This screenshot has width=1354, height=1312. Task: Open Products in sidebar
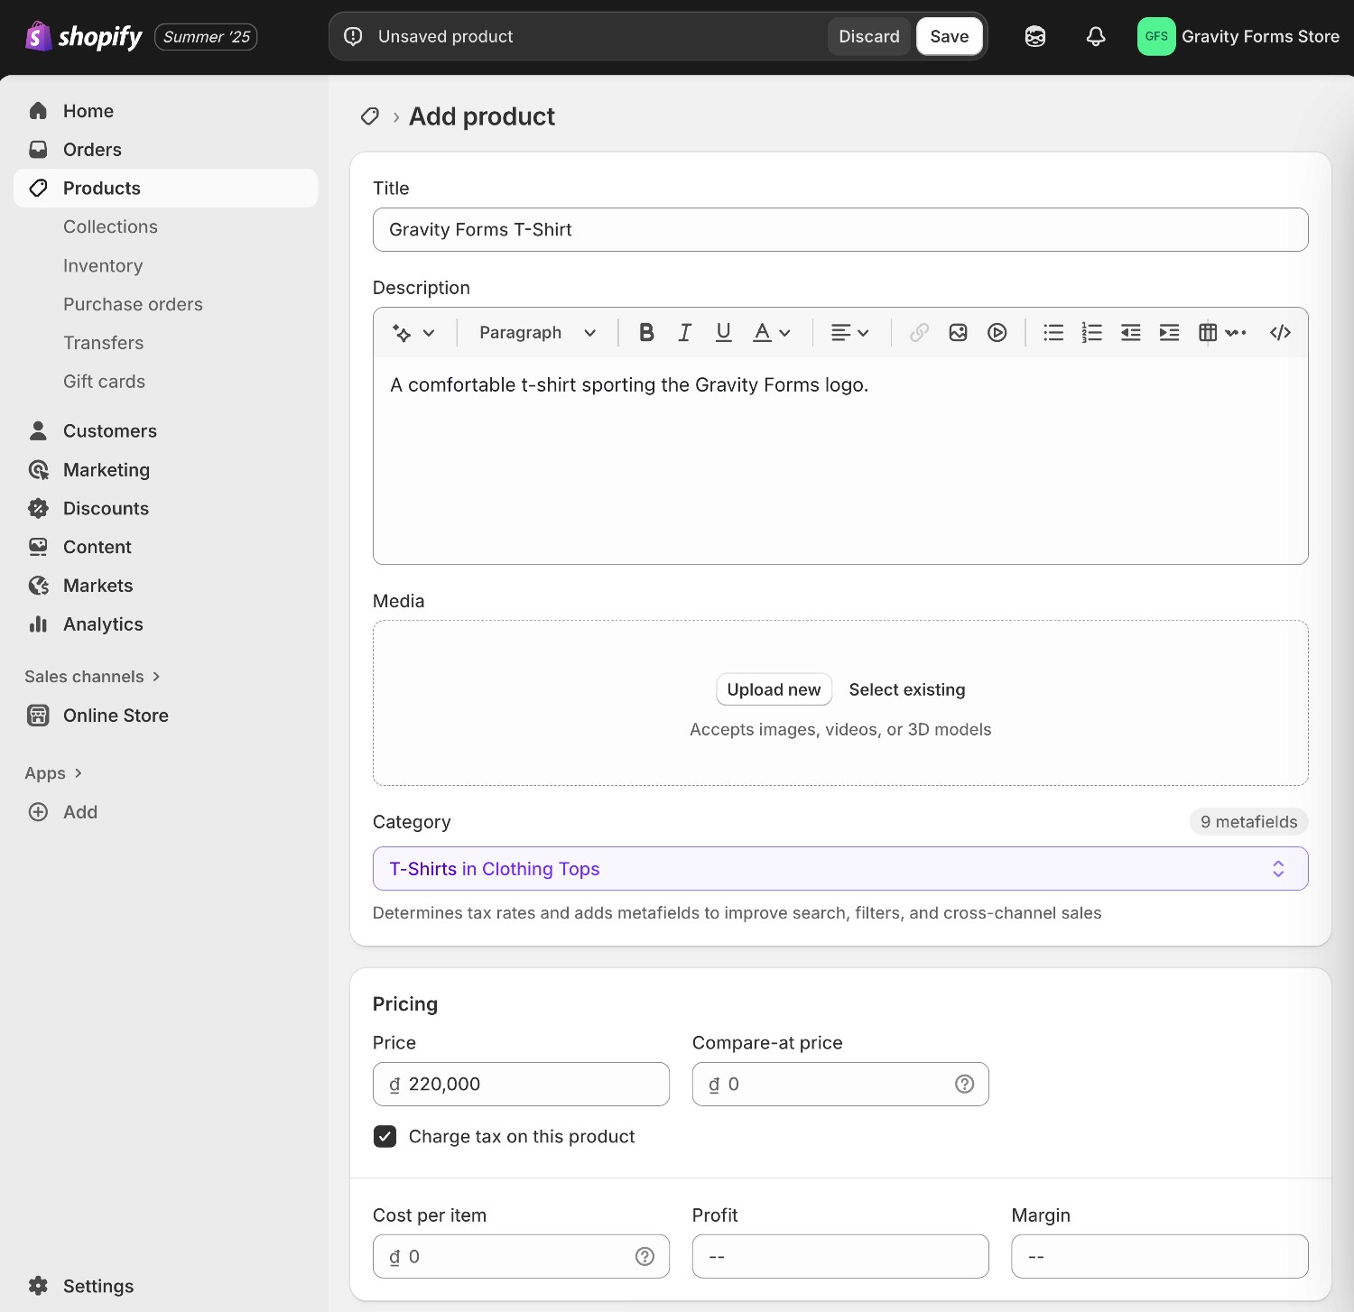click(166, 189)
